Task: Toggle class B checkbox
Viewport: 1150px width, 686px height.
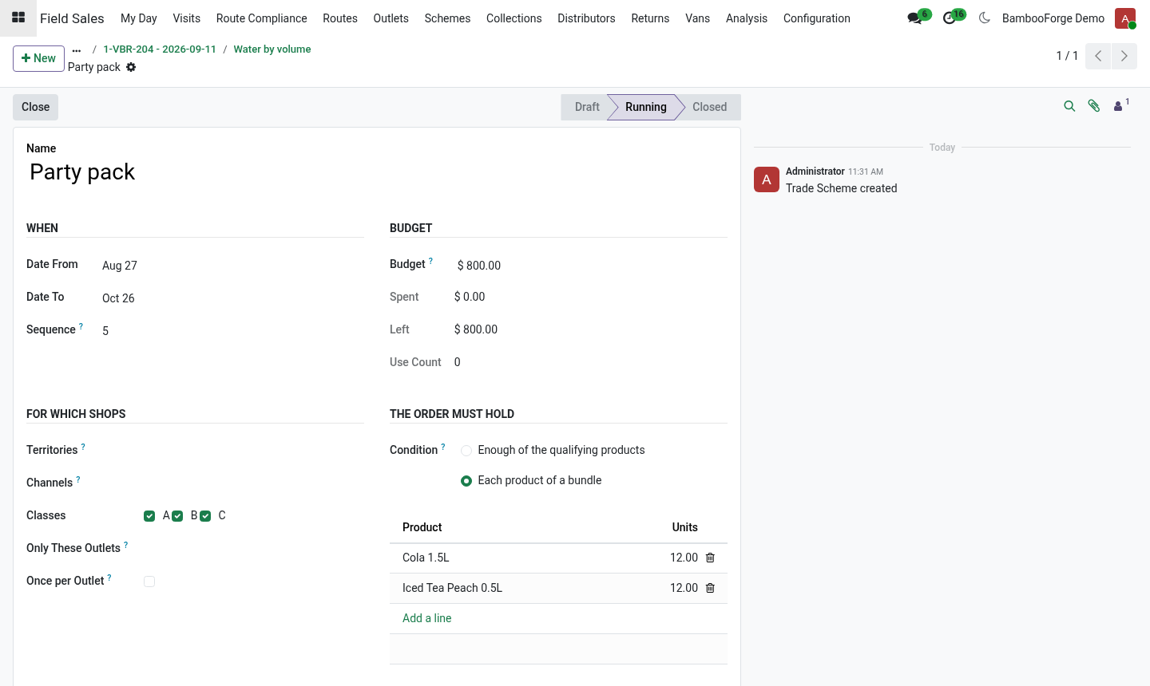Action: click(177, 516)
